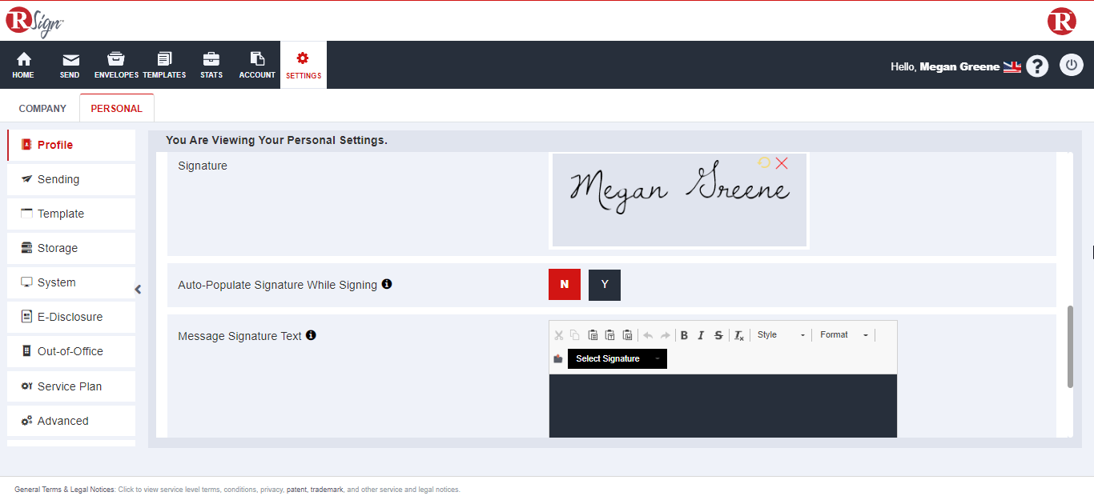Open the Format dropdown

point(843,335)
